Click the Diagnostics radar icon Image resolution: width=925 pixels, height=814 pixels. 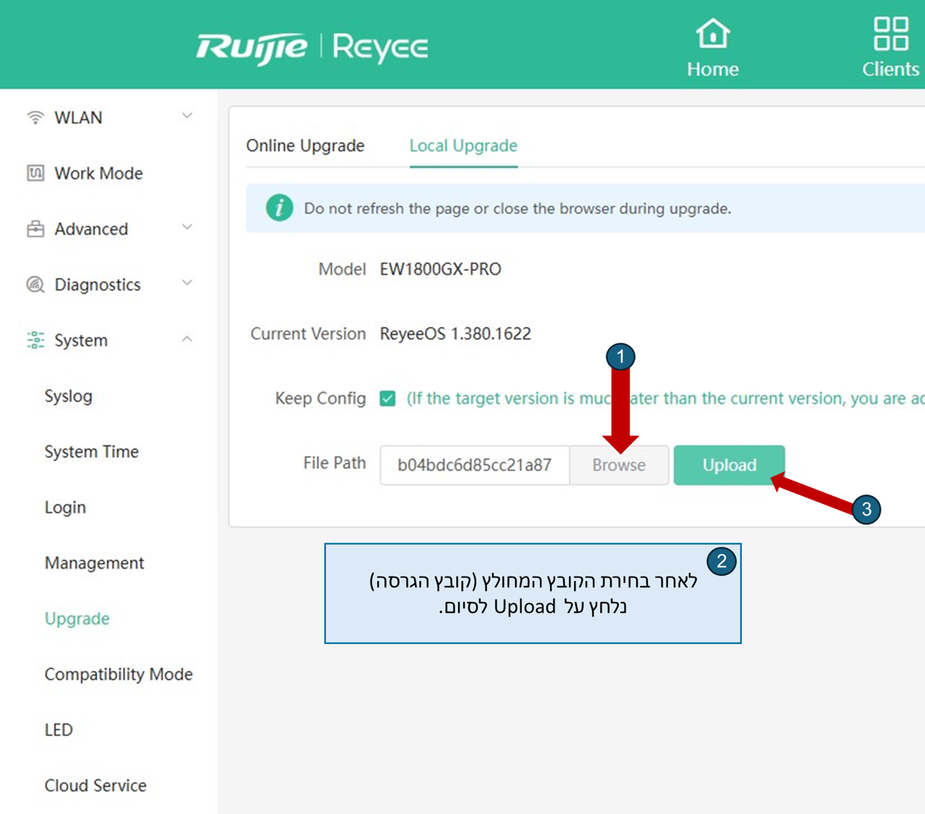pos(35,284)
